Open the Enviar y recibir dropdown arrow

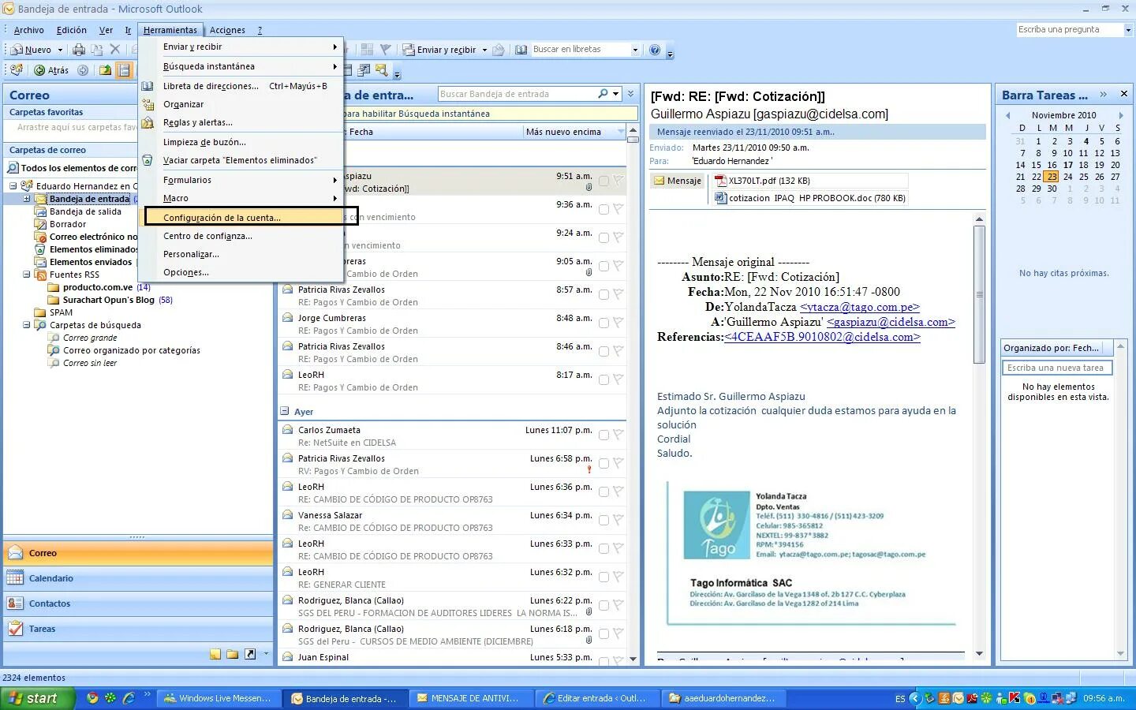point(484,50)
